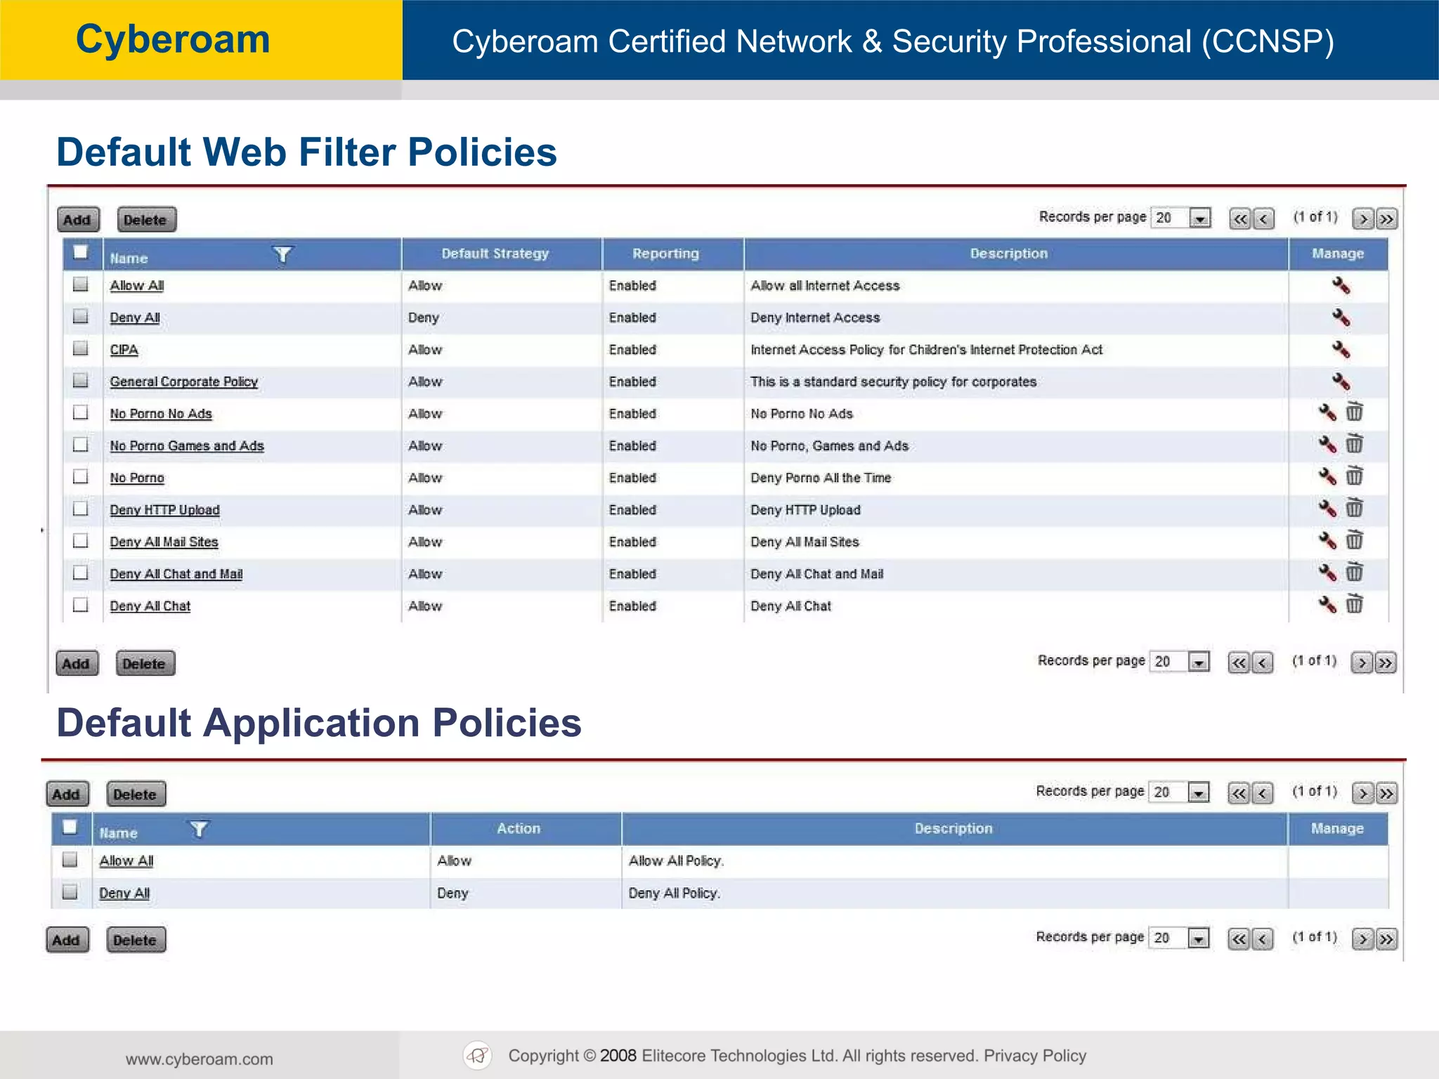1439x1079 pixels.
Task: Open Records per page dropdown below web filter table
Action: tap(1180, 662)
